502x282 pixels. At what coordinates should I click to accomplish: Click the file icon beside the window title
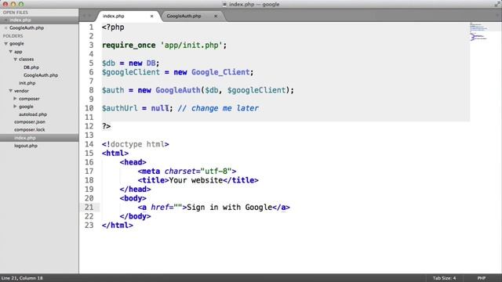pos(224,4)
